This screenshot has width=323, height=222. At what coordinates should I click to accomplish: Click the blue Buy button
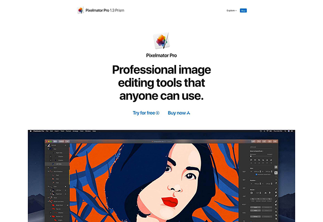click(x=243, y=11)
